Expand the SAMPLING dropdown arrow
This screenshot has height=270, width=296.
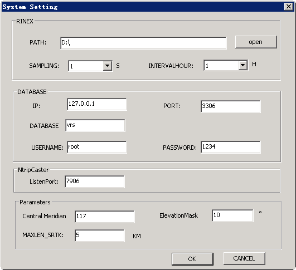(108, 66)
